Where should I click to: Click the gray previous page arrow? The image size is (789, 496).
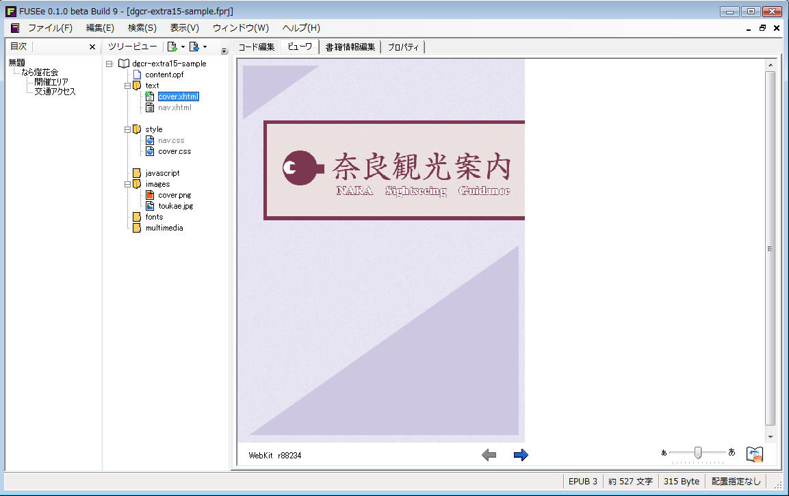pos(489,455)
